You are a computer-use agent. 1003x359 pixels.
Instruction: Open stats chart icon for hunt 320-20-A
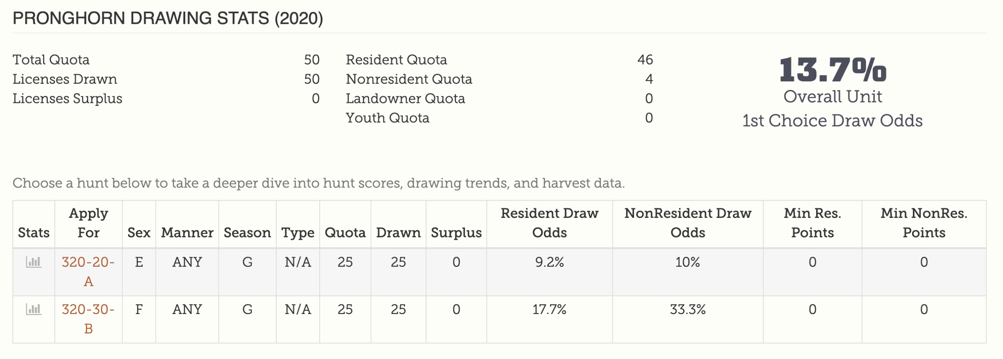(33, 262)
